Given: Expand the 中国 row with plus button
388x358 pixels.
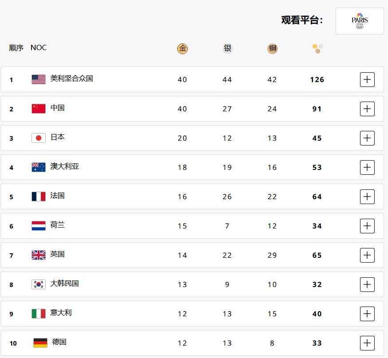Looking at the screenshot, I should [x=367, y=109].
